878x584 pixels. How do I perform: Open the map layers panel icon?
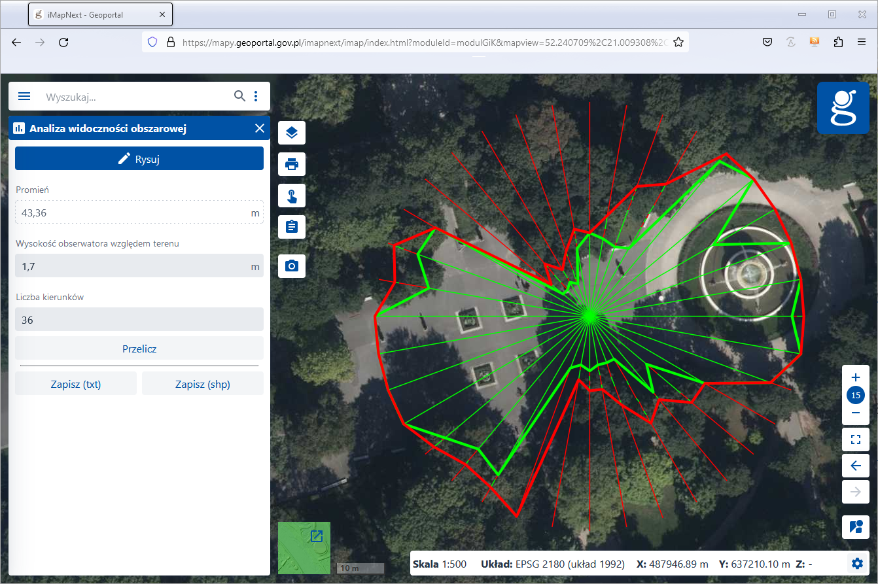point(292,133)
